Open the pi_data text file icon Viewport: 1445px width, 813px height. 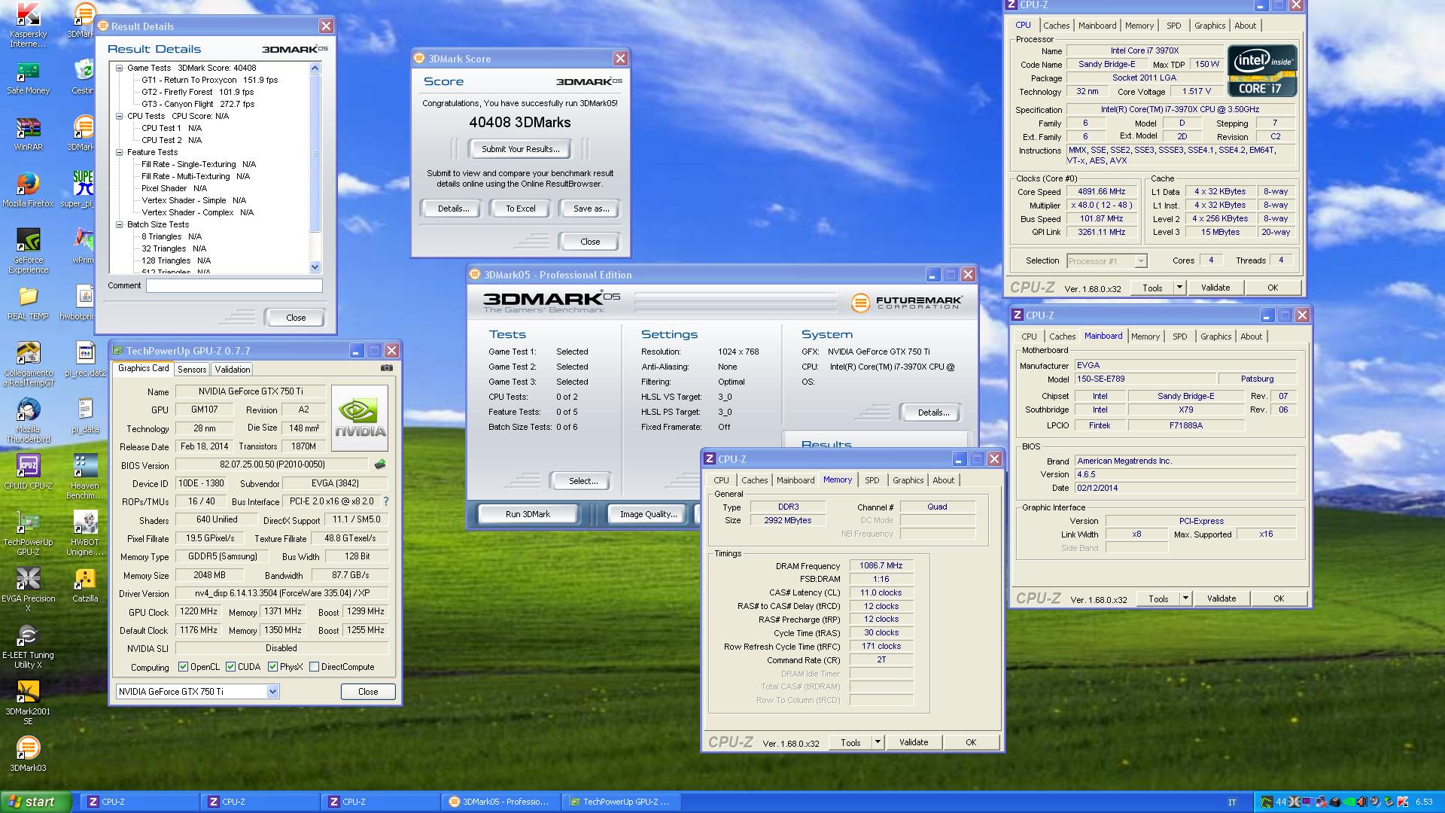(x=85, y=416)
